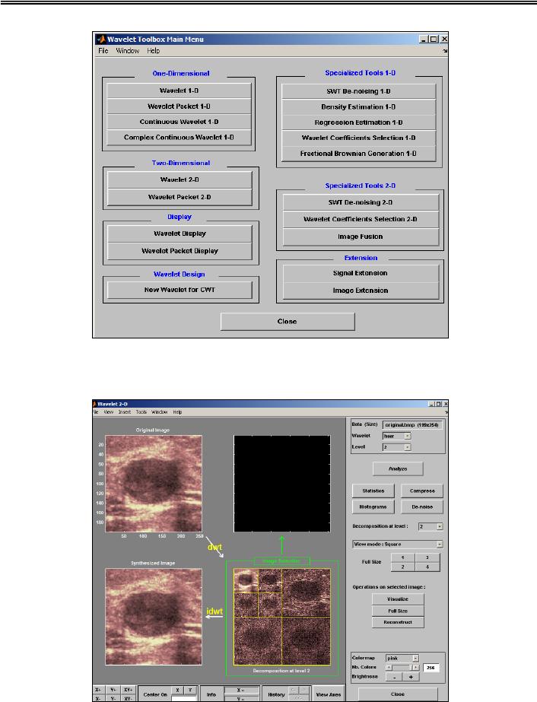Select Full Size view number 1

(x=402, y=557)
